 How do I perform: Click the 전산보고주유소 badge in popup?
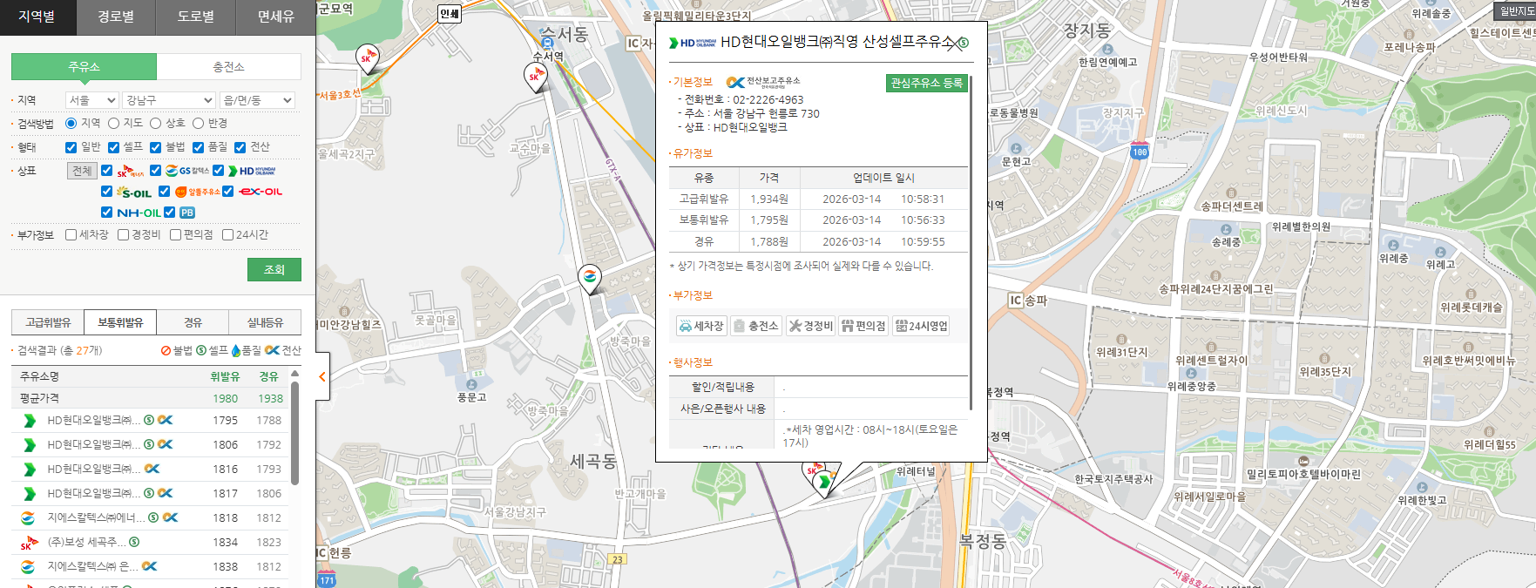point(763,82)
